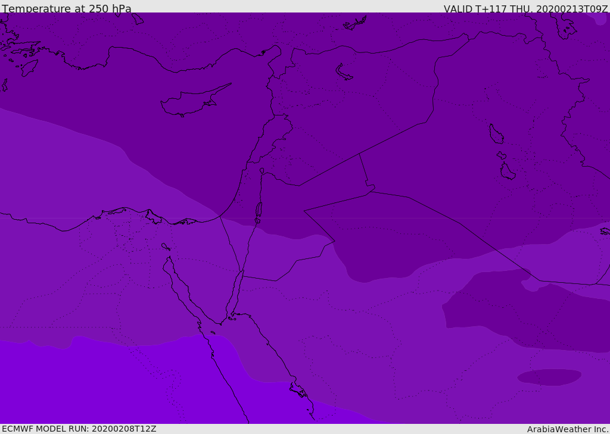This screenshot has width=610, height=434.
Task: Click the 'Temperature at 250 hPa' title text
Action: tap(67, 8)
